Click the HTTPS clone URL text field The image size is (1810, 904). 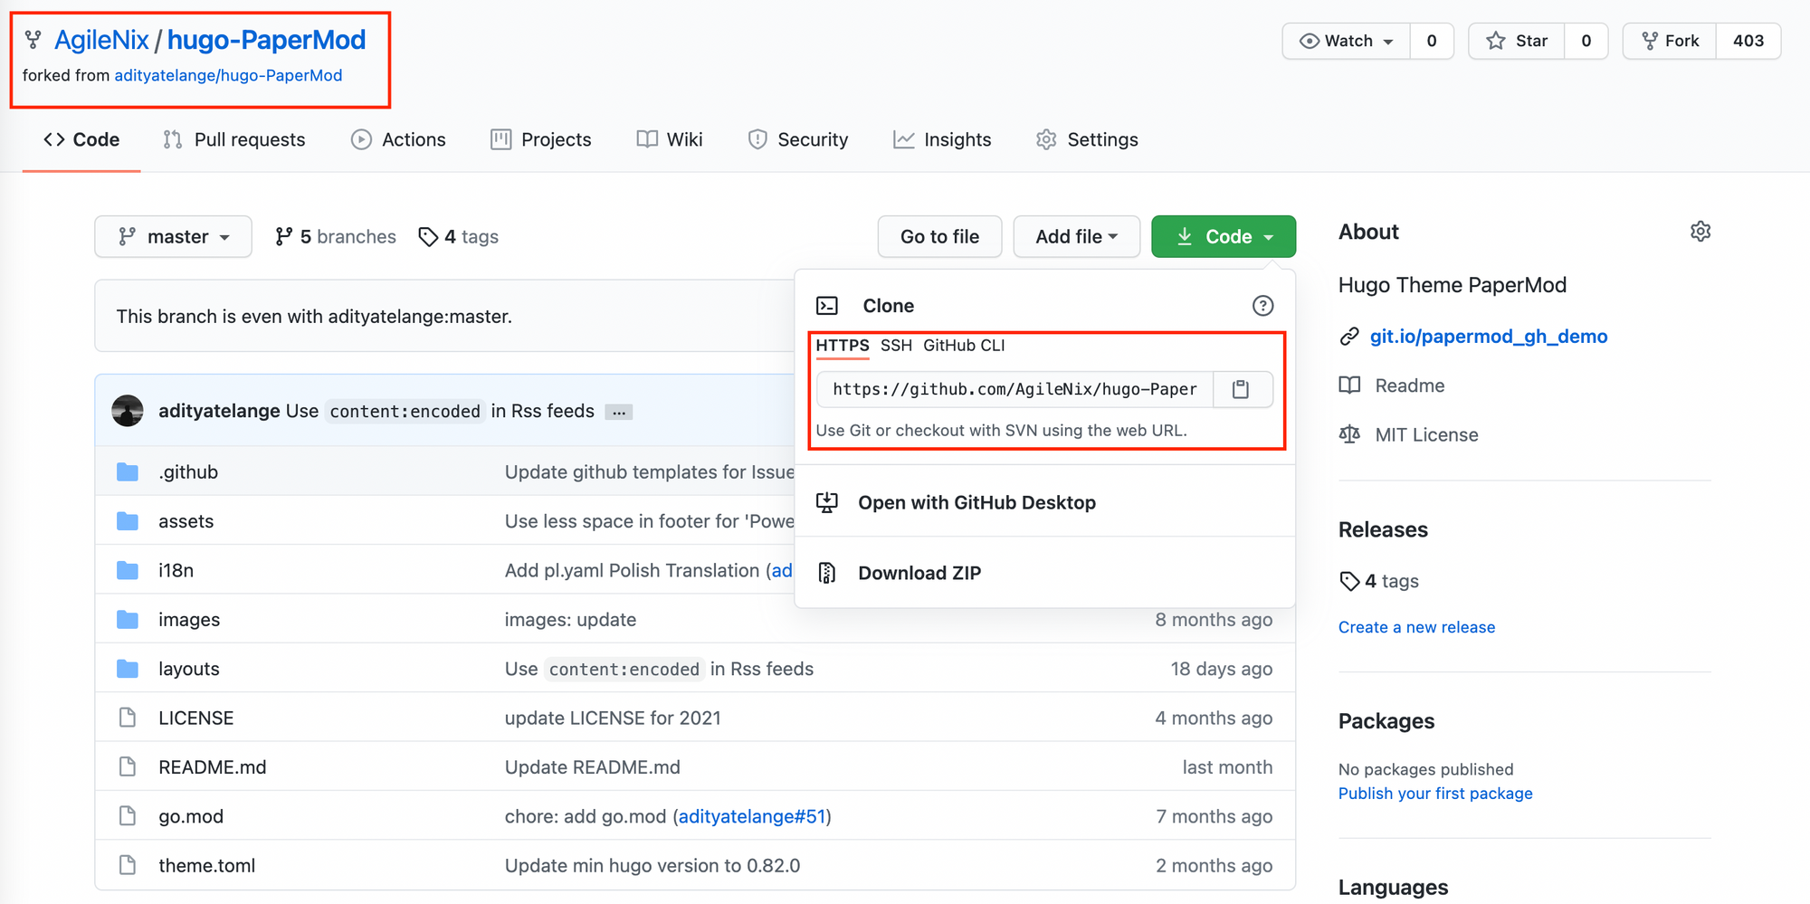tap(1015, 389)
